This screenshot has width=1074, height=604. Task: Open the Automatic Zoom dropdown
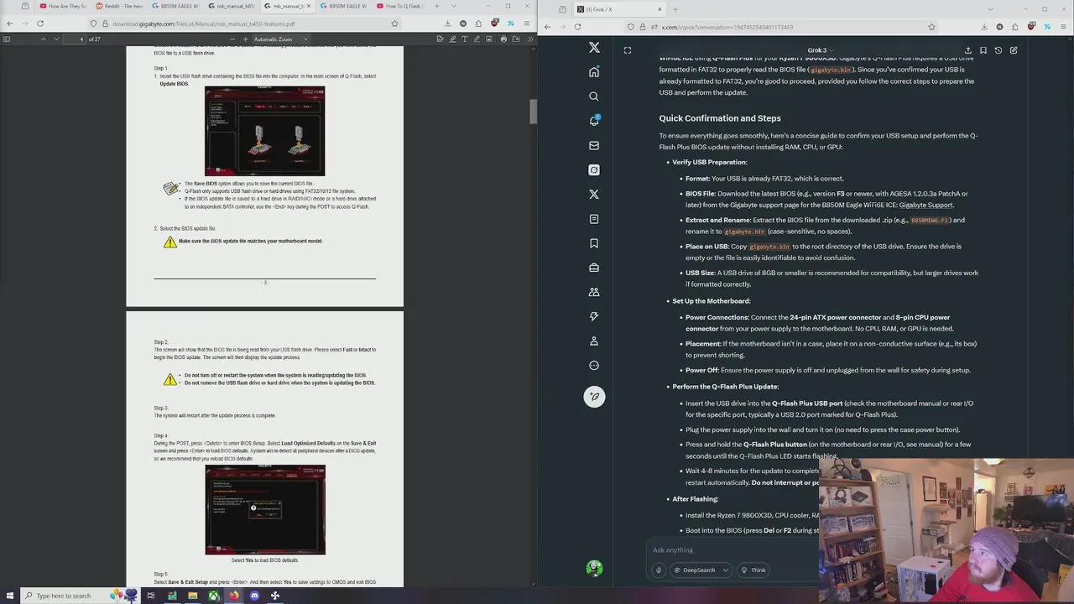tap(280, 39)
